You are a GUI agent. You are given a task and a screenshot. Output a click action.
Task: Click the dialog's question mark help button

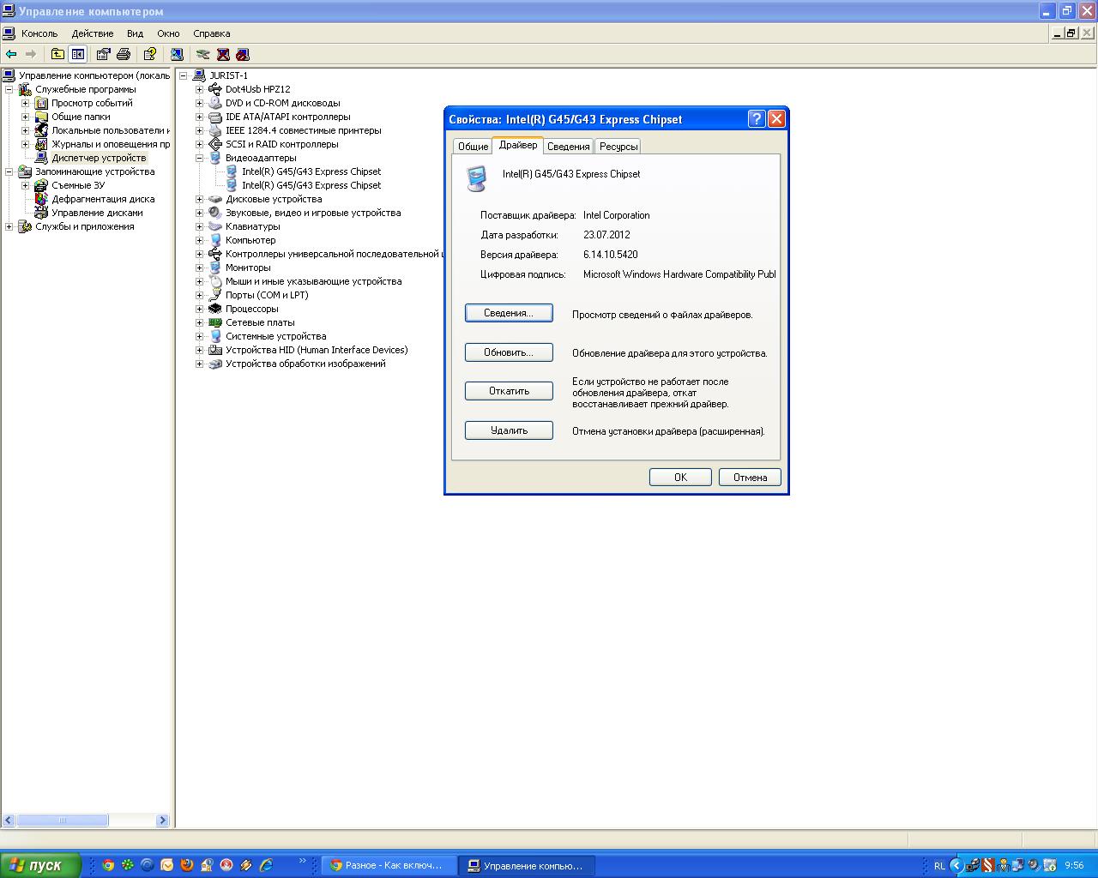(756, 119)
